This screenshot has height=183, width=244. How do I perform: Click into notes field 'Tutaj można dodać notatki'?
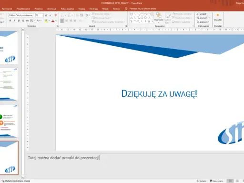coord(64,158)
